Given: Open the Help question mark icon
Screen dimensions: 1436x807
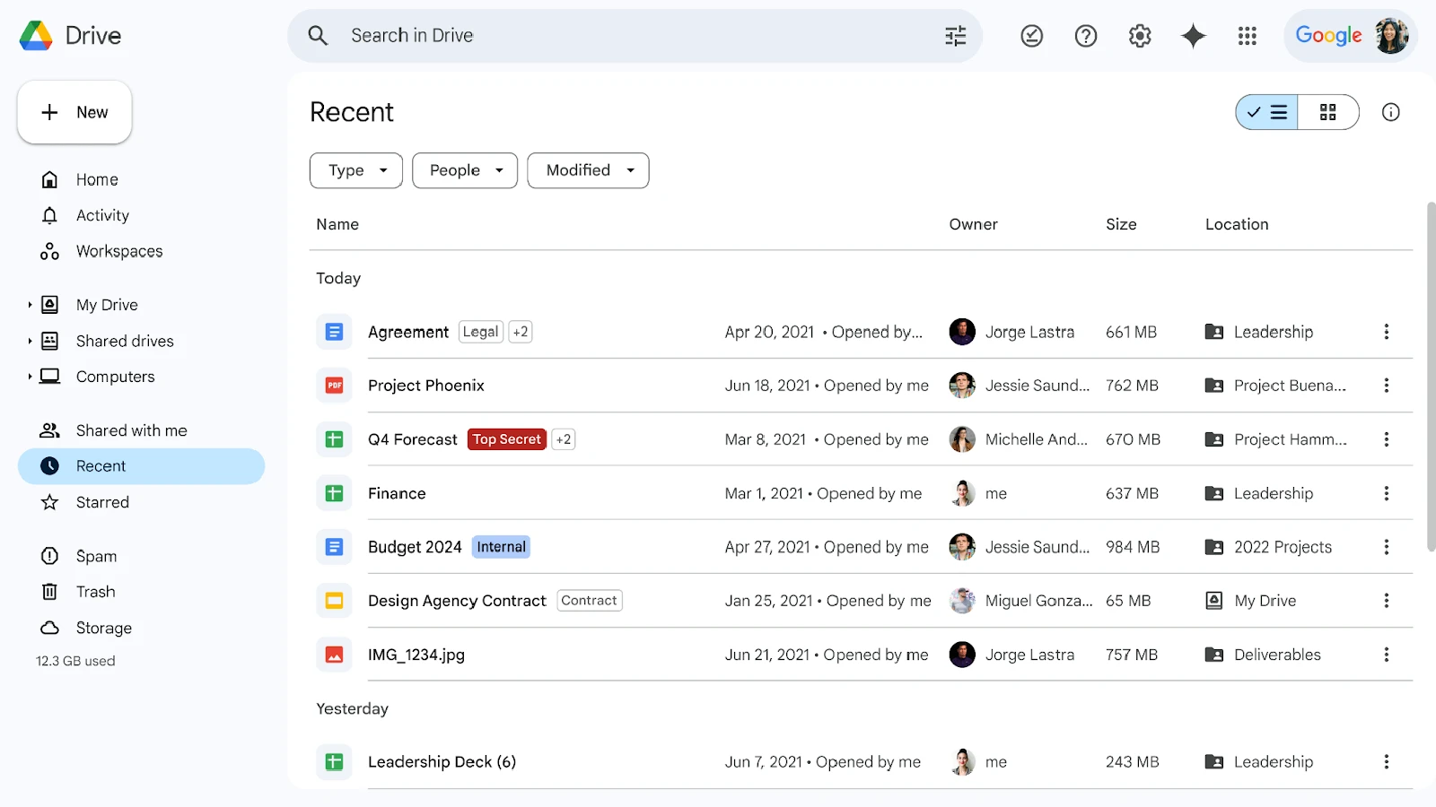Looking at the screenshot, I should tap(1086, 36).
